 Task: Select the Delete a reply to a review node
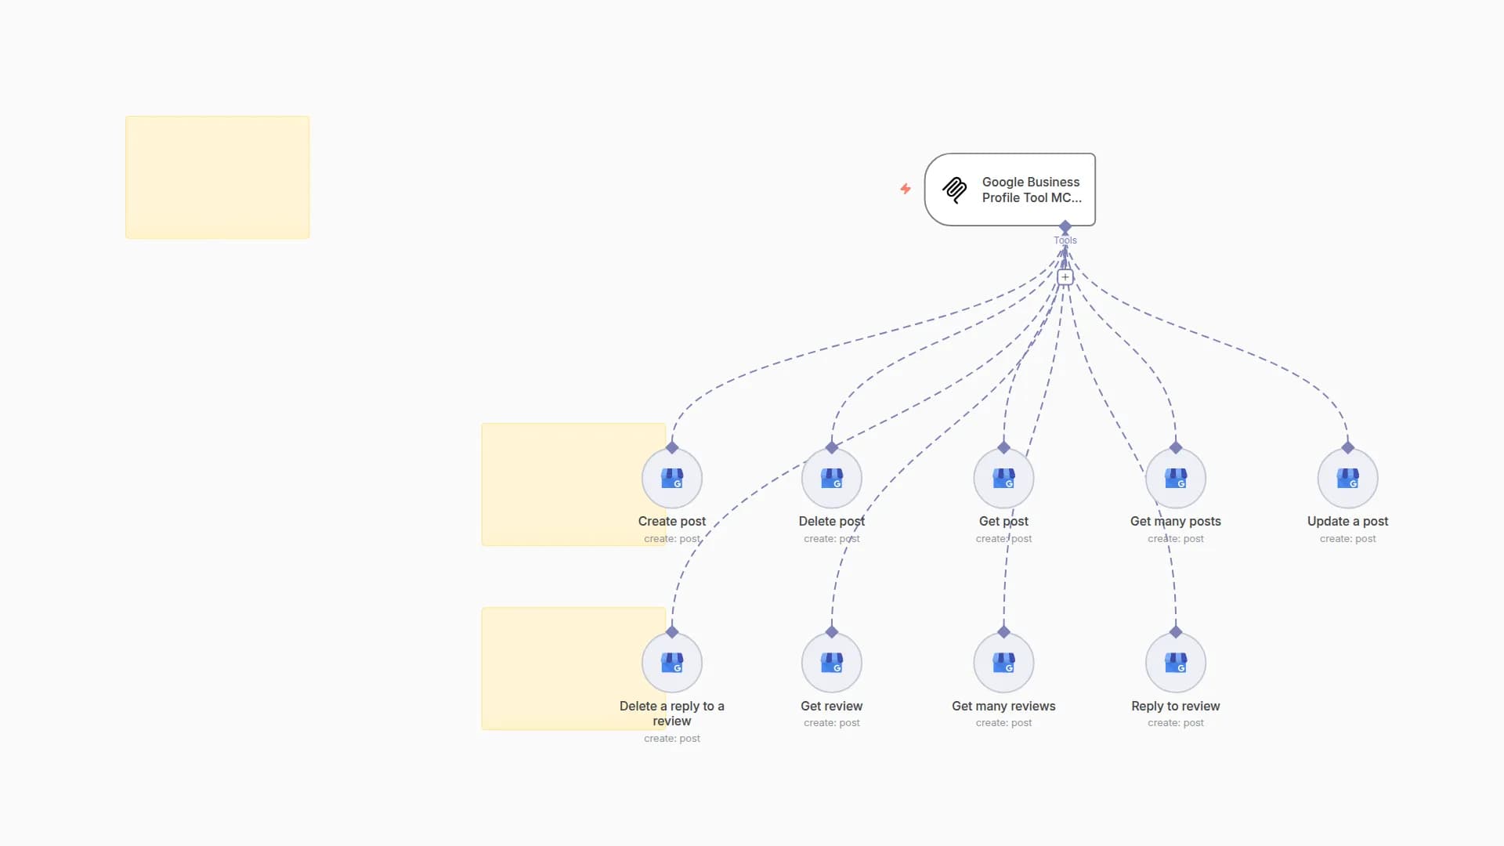(x=672, y=662)
